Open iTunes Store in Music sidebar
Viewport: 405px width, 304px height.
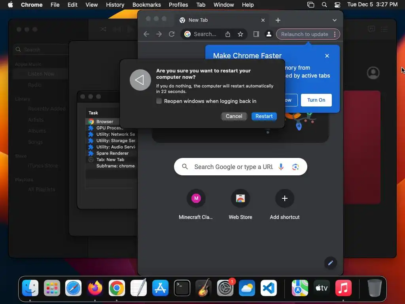pos(43,166)
